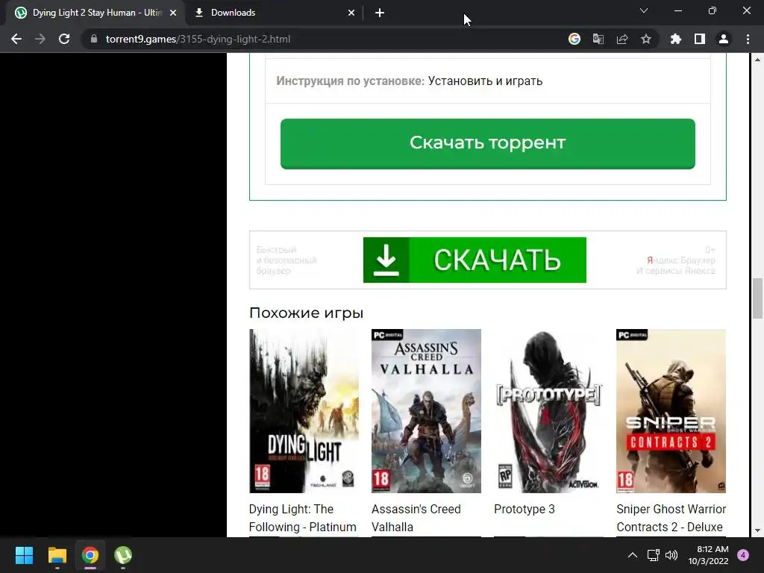Image resolution: width=764 pixels, height=573 pixels.
Task: Toggle the browser side panel
Action: tap(700, 39)
